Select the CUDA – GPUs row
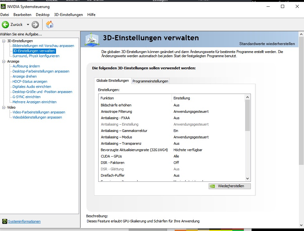The image size is (304, 231). tap(172, 156)
